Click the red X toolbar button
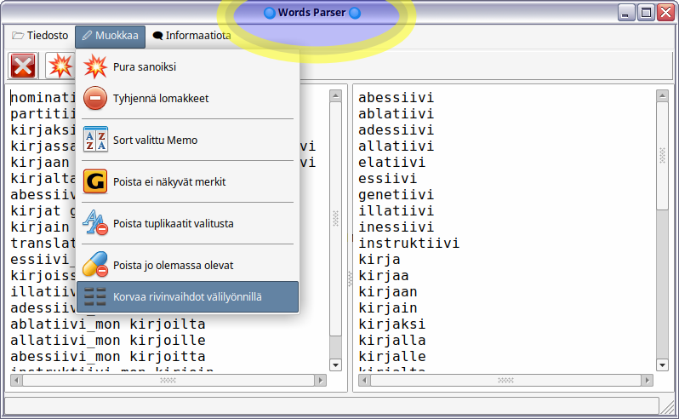This screenshot has height=419, width=679. point(23,66)
